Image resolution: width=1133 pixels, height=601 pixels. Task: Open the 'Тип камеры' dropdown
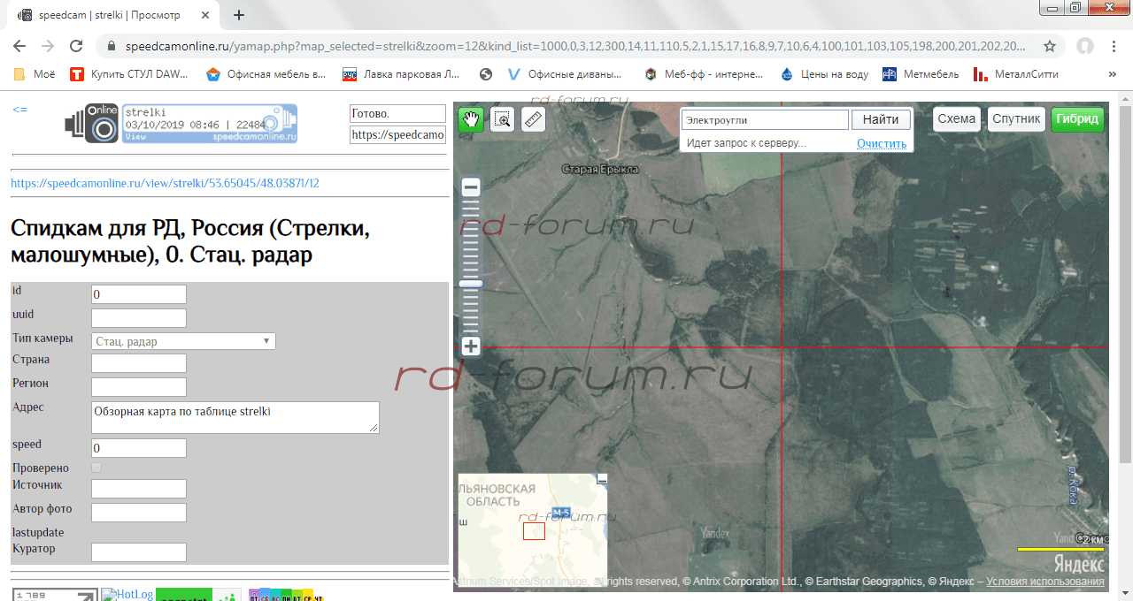(x=183, y=341)
